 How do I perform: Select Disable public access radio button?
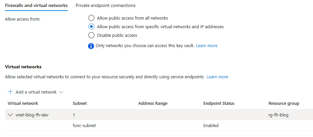91,35
